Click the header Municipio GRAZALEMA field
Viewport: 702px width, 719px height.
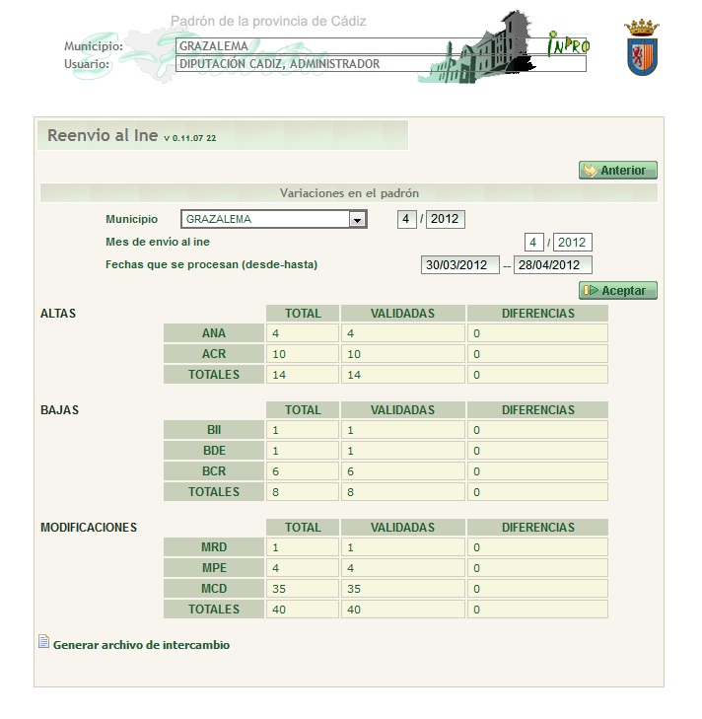coord(381,46)
